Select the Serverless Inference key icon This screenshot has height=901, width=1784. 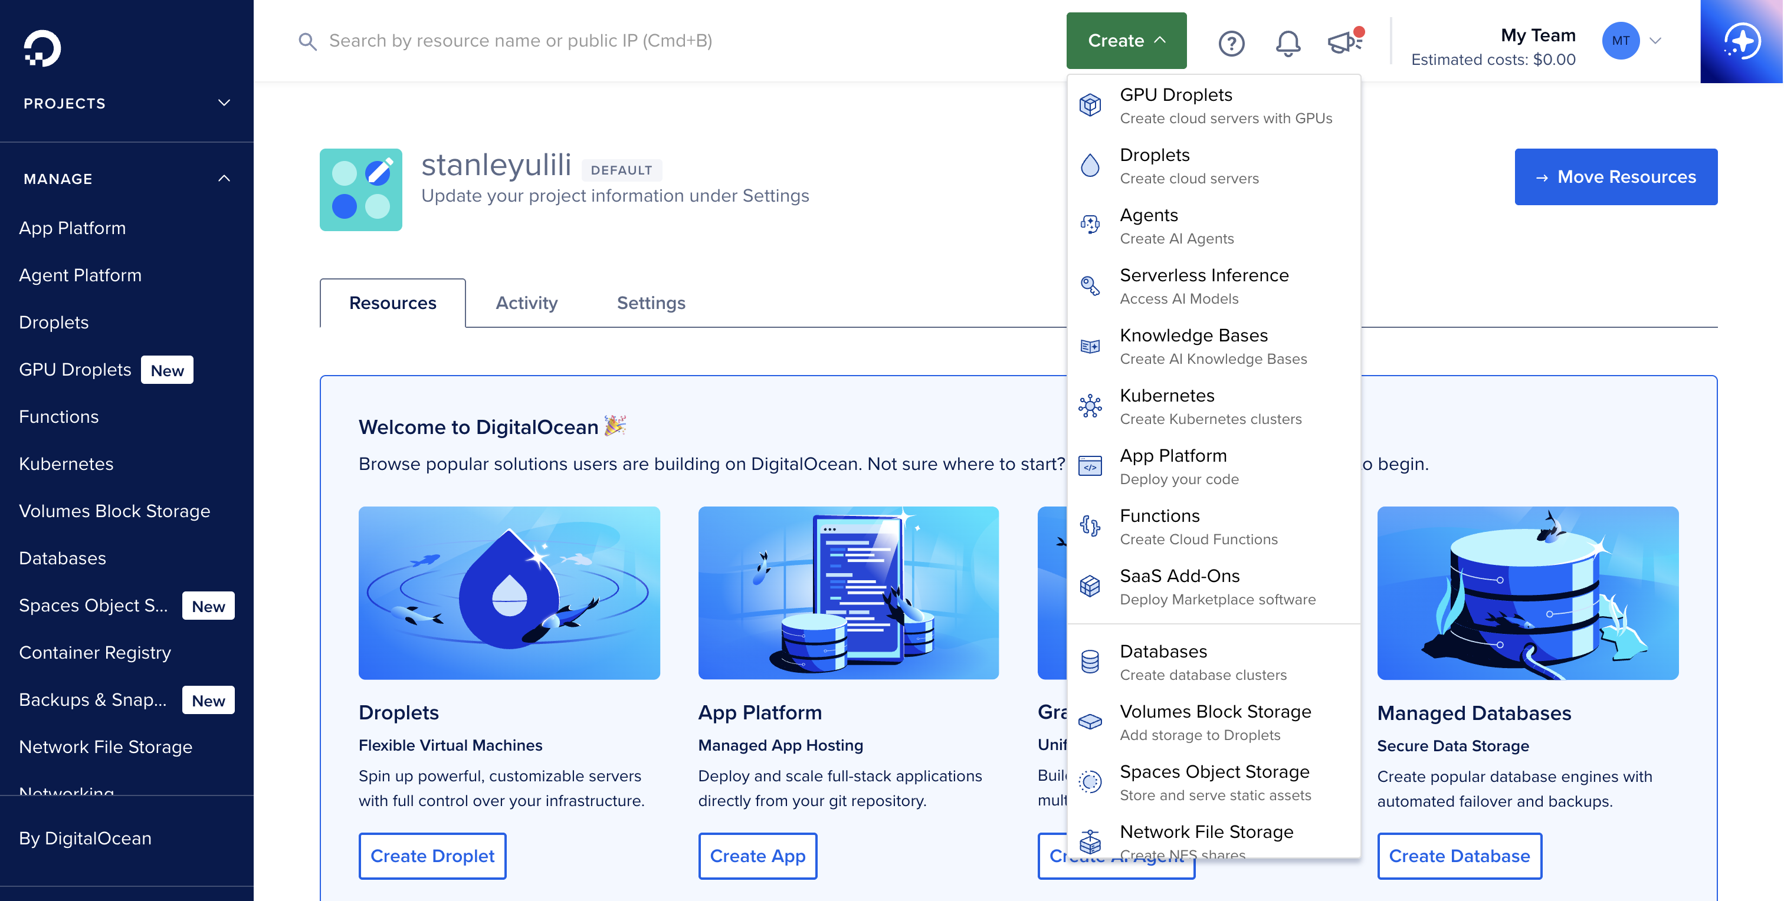(x=1090, y=285)
